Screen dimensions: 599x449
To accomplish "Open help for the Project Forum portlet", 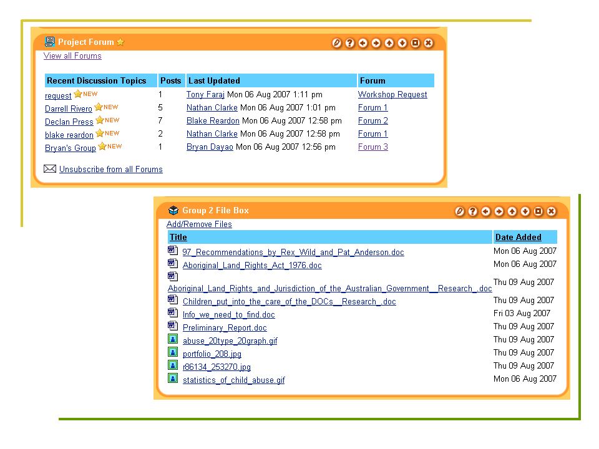I will tap(349, 43).
